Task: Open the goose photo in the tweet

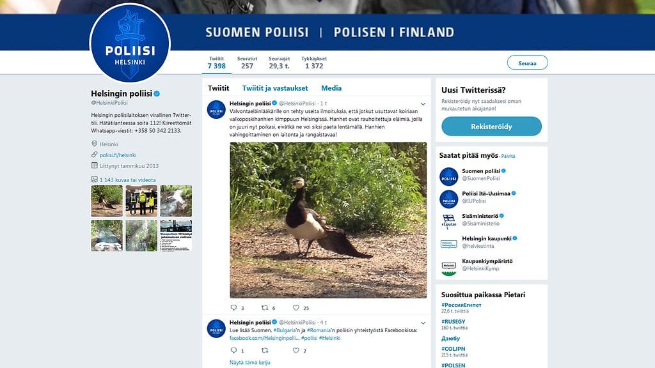Action: tap(327, 219)
